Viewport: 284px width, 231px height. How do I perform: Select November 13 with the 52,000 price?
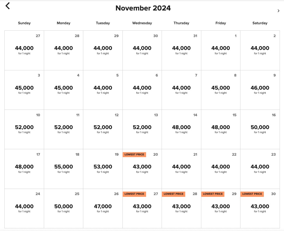tap(142, 129)
